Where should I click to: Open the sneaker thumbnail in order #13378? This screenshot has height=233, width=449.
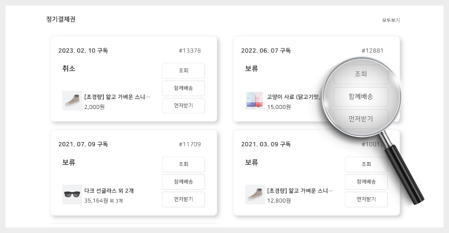pos(72,100)
